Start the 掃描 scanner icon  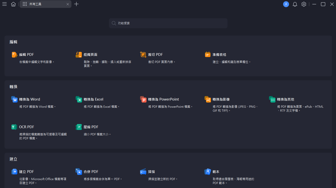click(x=143, y=172)
